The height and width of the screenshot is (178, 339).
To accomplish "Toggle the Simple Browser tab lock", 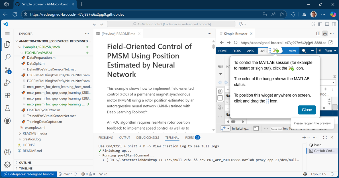I will [x=325, y=34].
